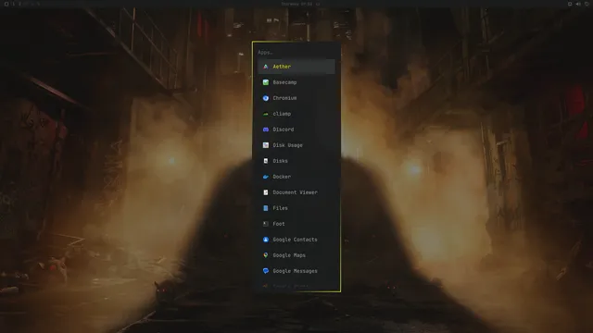Click the Docker whale icon
Screen dimensions: 593x333
tap(266, 177)
